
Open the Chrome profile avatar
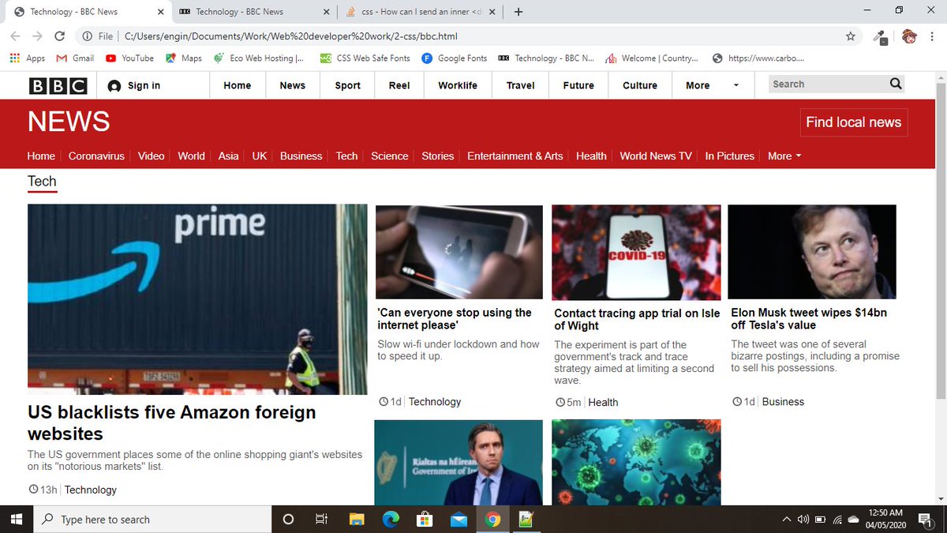click(908, 36)
